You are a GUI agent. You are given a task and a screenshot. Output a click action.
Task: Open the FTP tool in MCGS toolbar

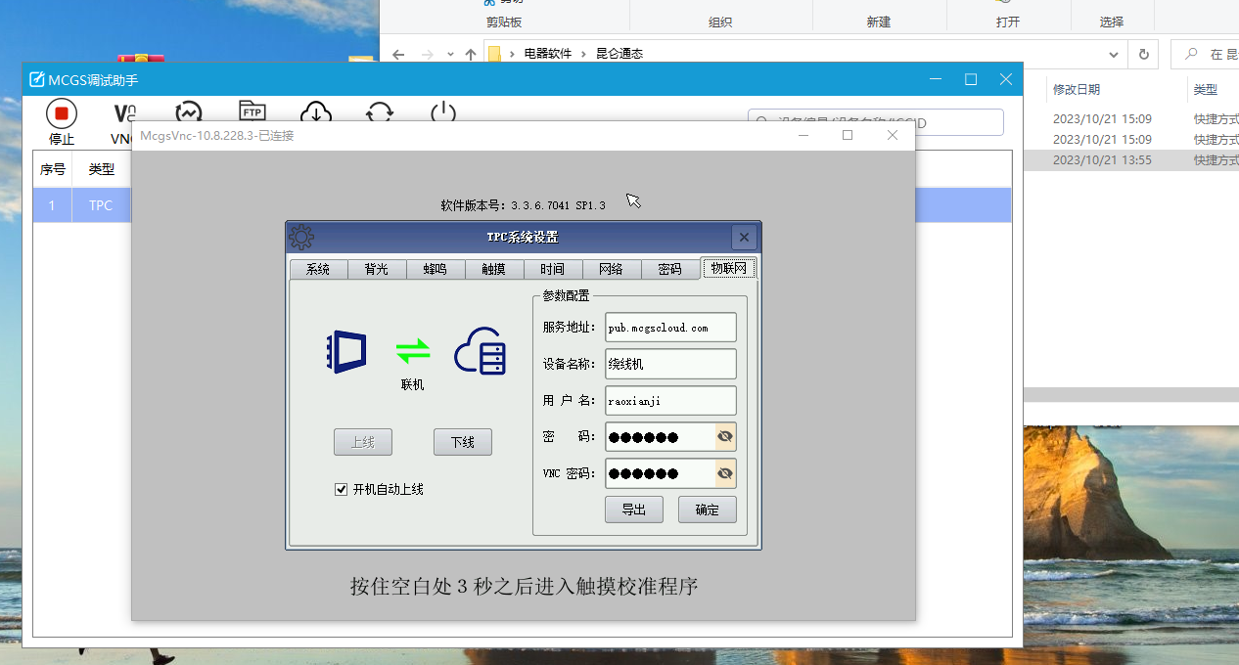tap(252, 111)
